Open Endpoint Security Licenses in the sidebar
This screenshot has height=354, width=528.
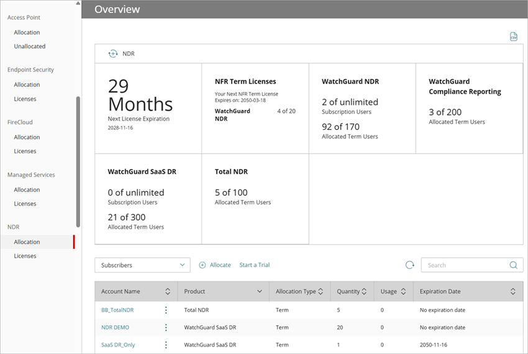point(25,99)
